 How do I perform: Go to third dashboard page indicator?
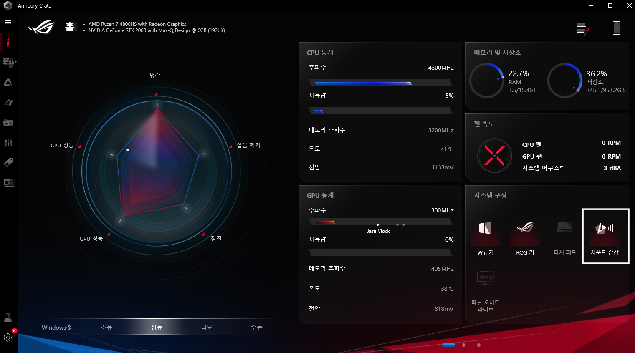(479, 345)
